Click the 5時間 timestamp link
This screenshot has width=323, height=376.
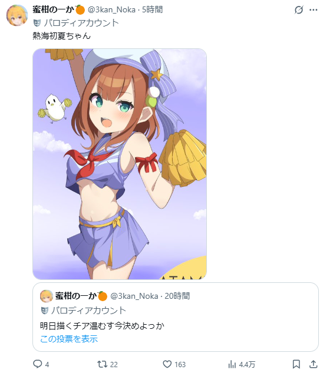[153, 9]
